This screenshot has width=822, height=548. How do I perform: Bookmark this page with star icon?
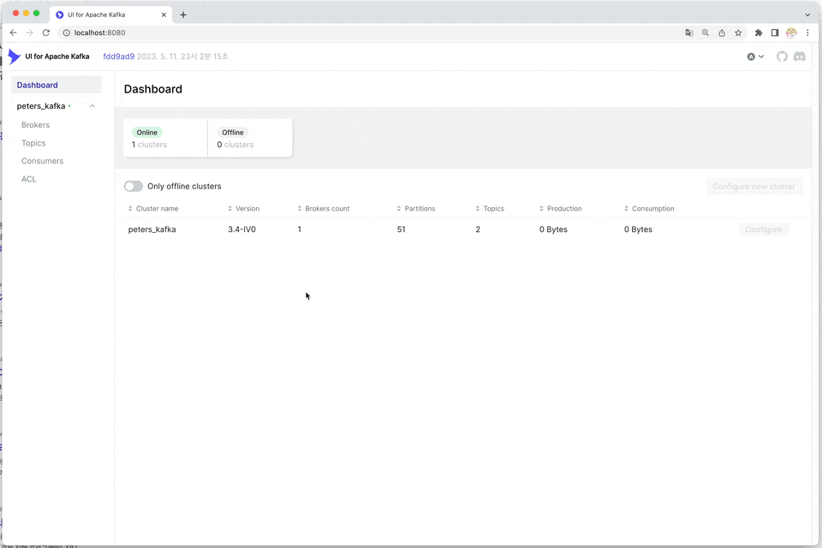(x=738, y=33)
